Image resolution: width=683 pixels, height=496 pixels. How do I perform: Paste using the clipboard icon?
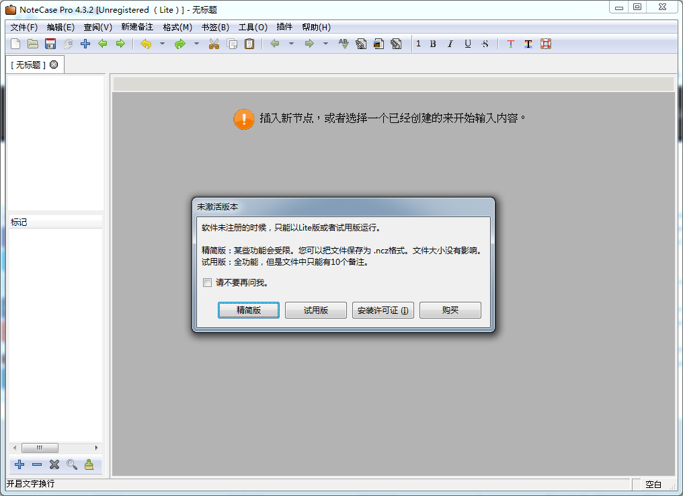coord(249,44)
